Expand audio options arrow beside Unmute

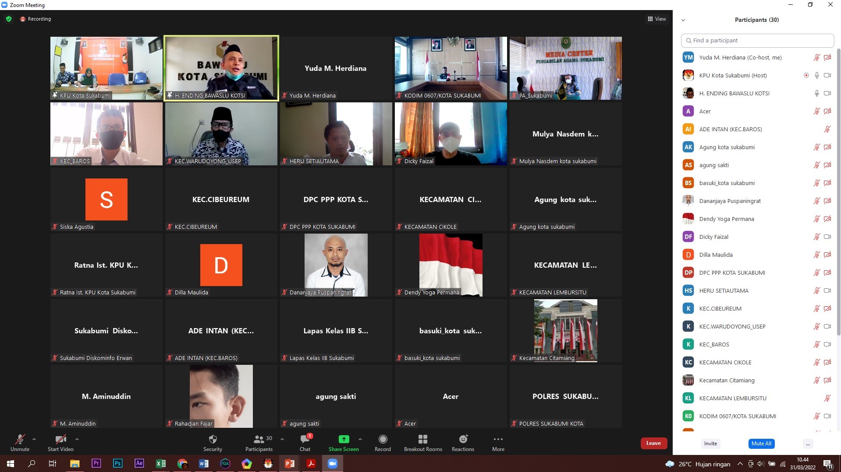click(34, 439)
